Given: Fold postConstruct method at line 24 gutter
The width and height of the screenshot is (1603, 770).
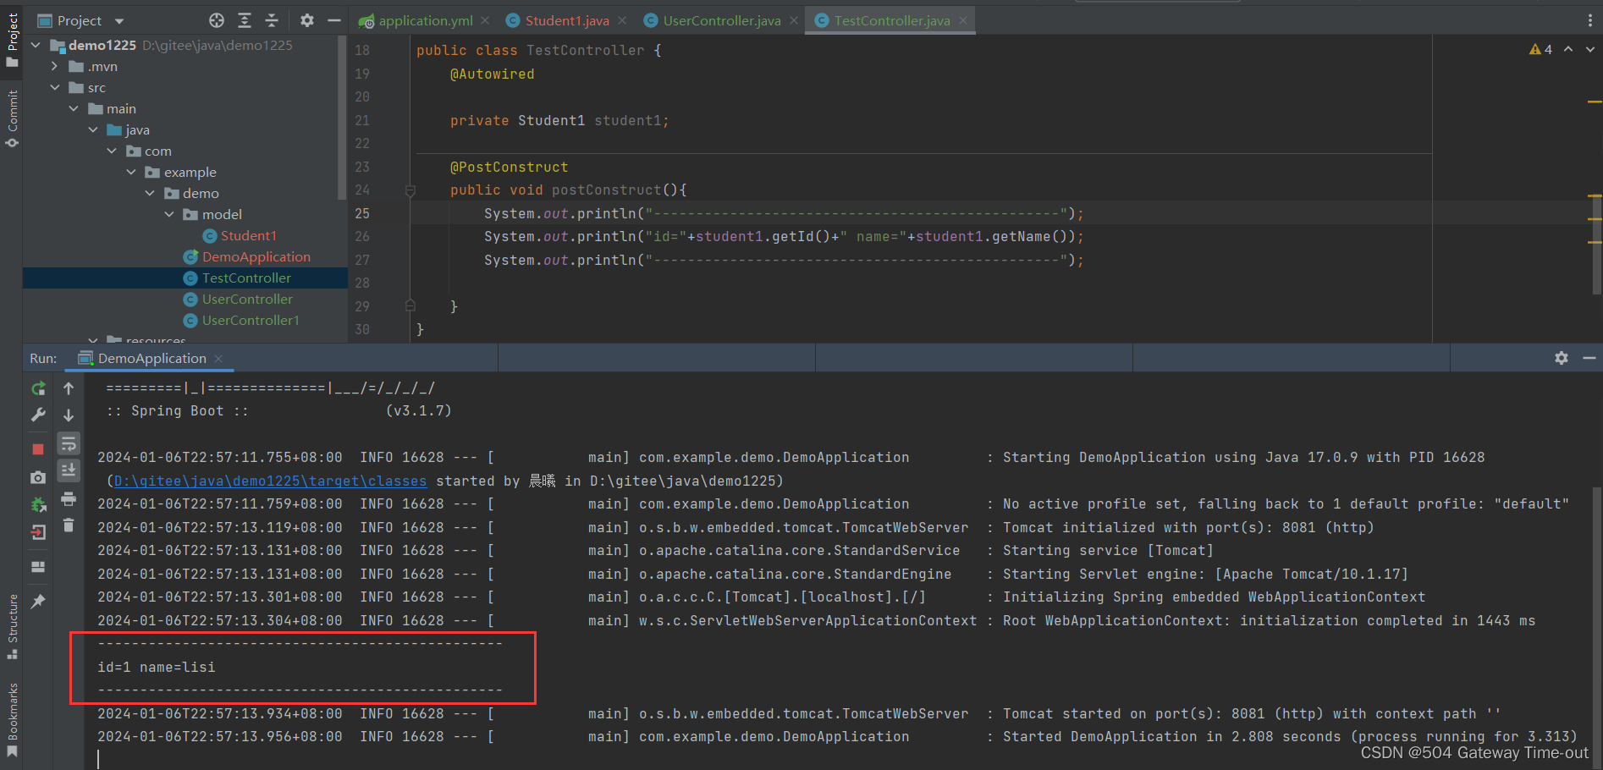Looking at the screenshot, I should point(410,190).
